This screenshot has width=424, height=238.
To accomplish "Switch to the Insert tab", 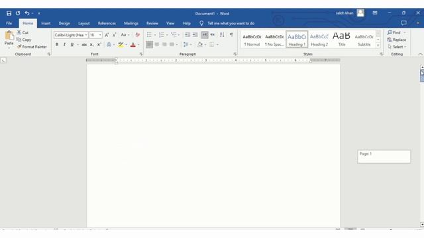I will (46, 23).
